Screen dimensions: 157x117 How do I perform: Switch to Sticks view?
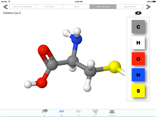click(x=76, y=7)
